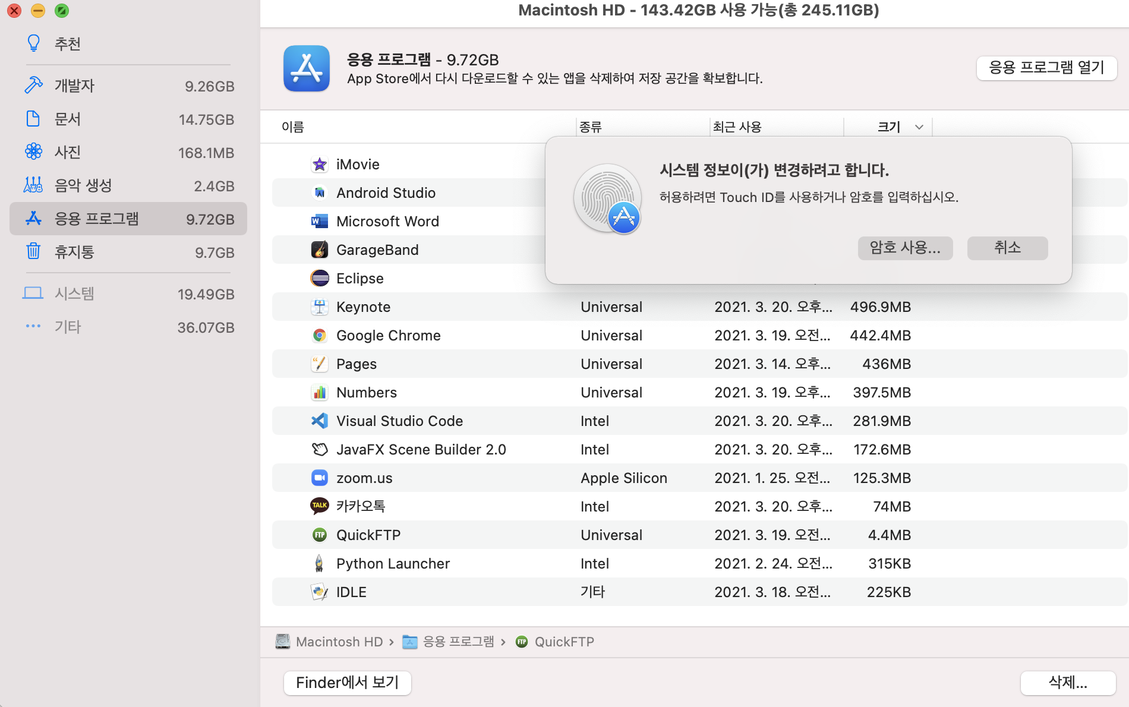Sort list by 이름 column header

click(x=293, y=127)
